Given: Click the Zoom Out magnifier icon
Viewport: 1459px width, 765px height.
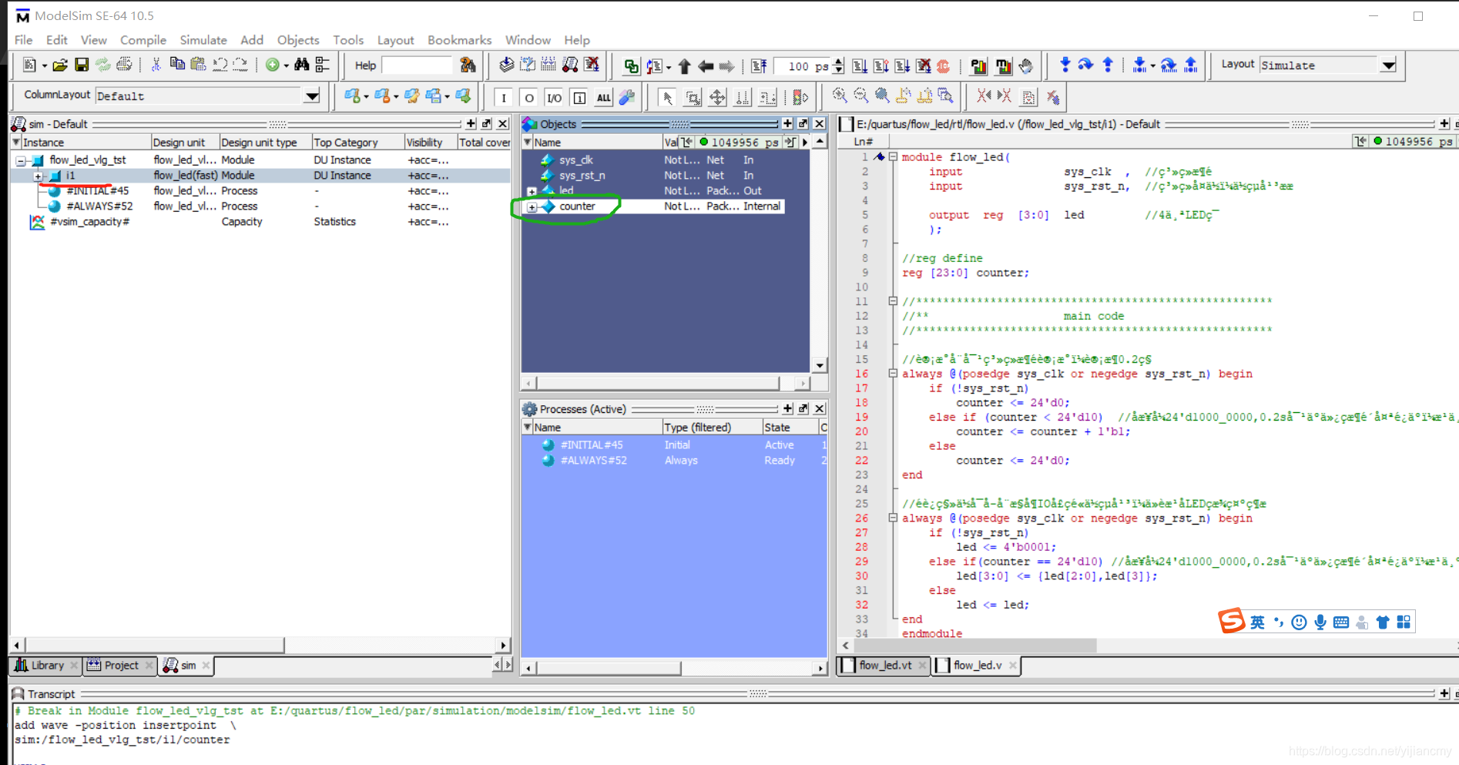Looking at the screenshot, I should coord(861,96).
